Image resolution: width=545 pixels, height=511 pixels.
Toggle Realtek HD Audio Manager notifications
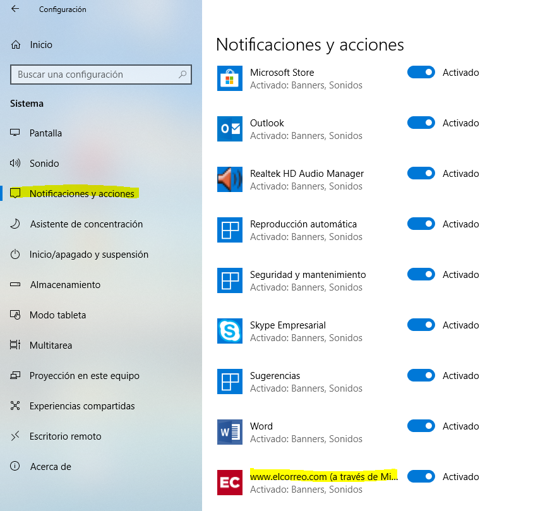coord(421,173)
